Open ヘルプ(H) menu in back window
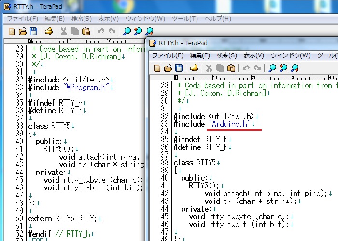The width and height of the screenshot is (338, 241). point(218,19)
